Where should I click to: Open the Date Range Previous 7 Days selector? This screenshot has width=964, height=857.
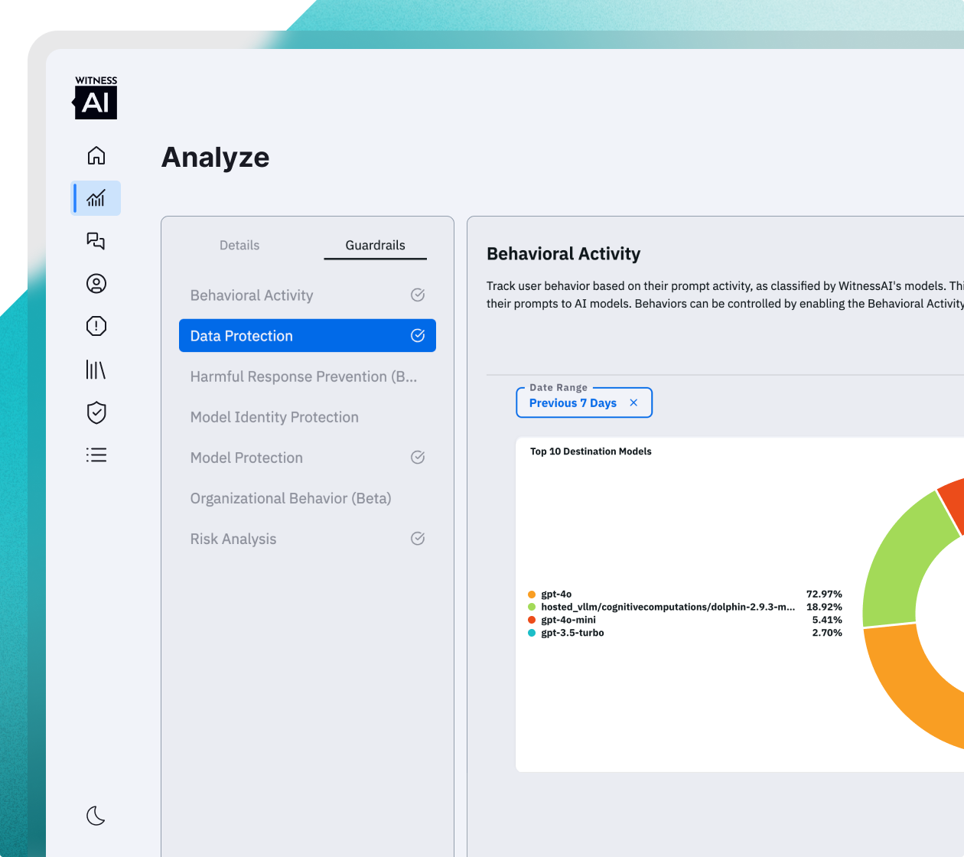coord(585,403)
